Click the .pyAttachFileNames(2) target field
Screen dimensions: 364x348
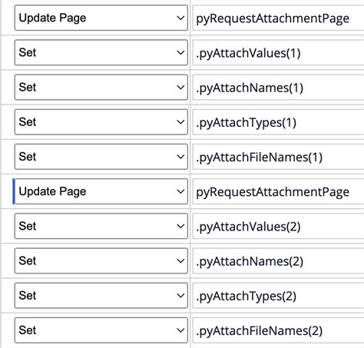click(x=278, y=330)
